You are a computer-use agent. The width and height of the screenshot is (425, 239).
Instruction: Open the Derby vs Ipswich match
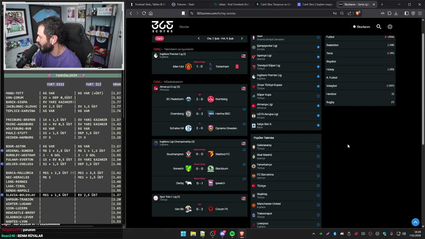[x=200, y=183]
